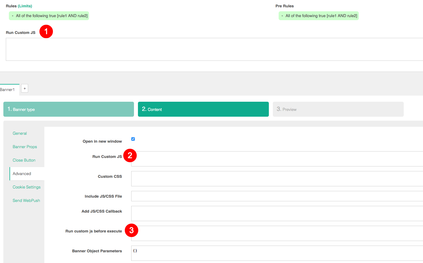Open the General settings section
The image size is (423, 263).
tap(20, 133)
